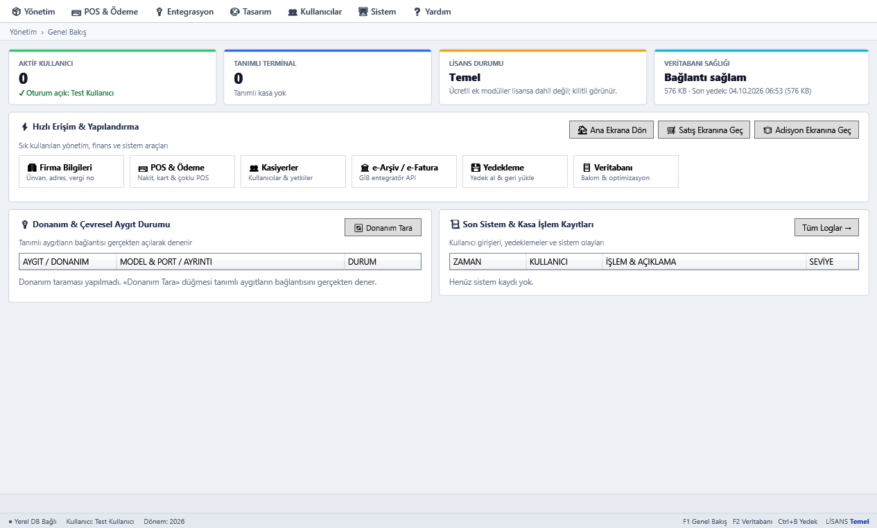Click Genel Bakış in the breadcrumb

coord(67,32)
